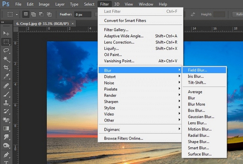Select the Eraser tool
The image size is (243, 164).
pos(6,120)
